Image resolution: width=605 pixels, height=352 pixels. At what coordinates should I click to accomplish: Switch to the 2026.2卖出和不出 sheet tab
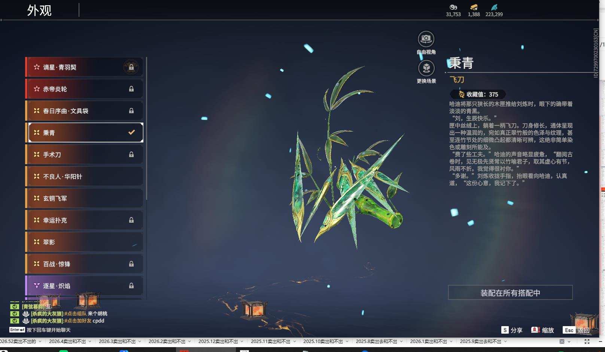click(x=167, y=342)
